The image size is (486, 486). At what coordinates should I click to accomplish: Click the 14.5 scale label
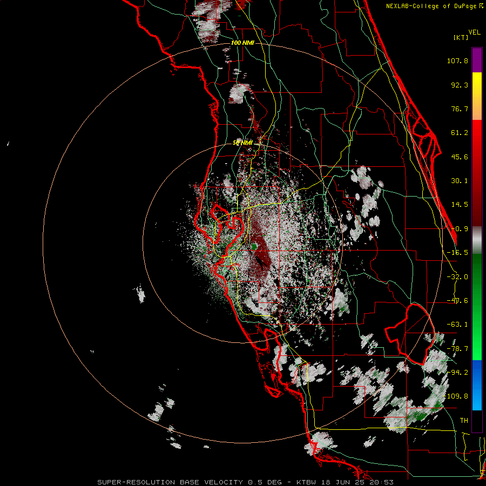[460, 205]
